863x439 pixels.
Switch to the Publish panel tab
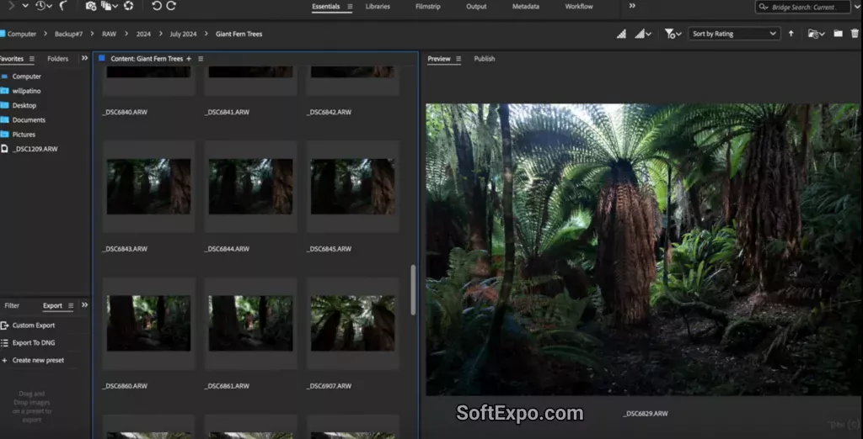click(485, 59)
